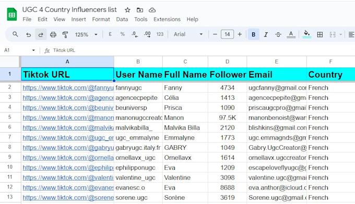355x204 pixels.
Task: Select the Follower header cell
Action: point(227,74)
